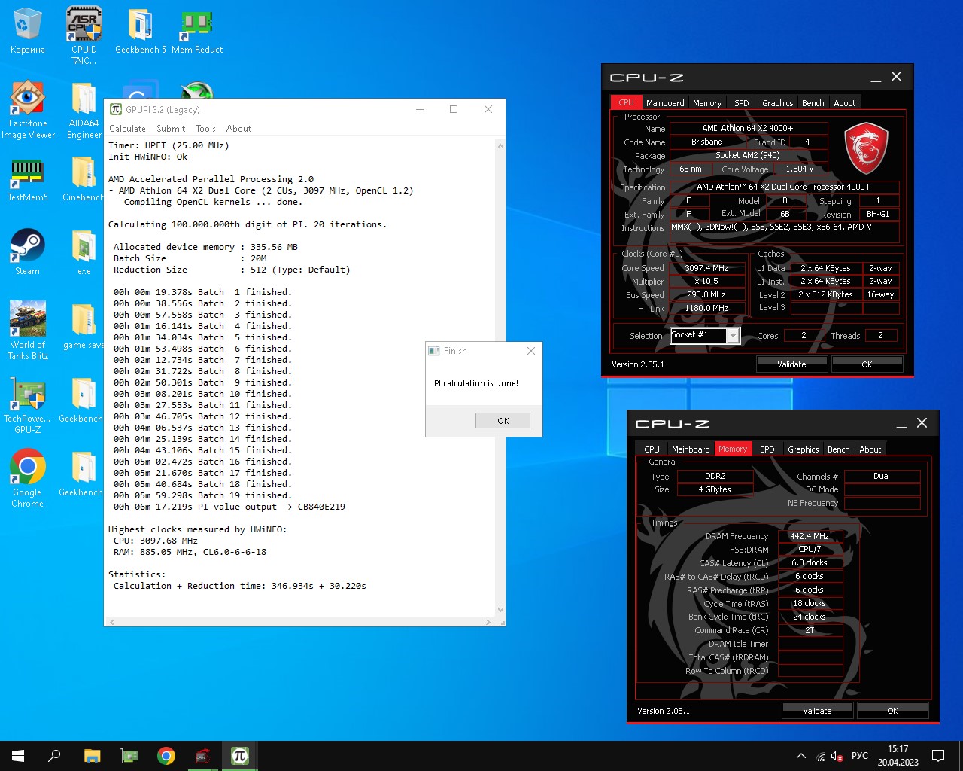Open the muted volume tray icon

coord(837,756)
